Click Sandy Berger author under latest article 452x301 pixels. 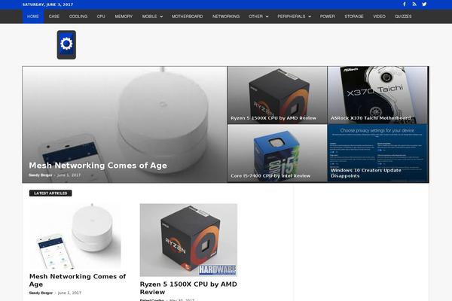41,293
